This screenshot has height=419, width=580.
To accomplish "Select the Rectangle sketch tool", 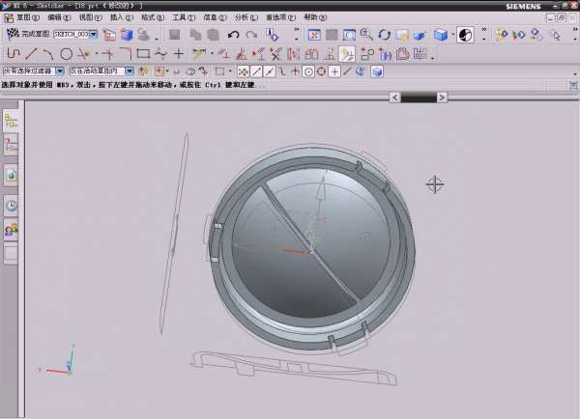I will coord(143,54).
